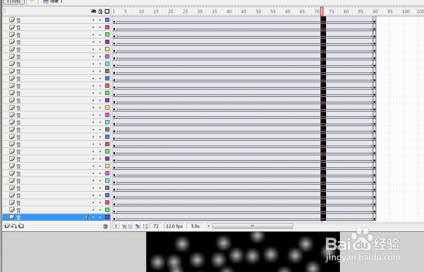Click the elapsed time 5.9s

point(195,226)
